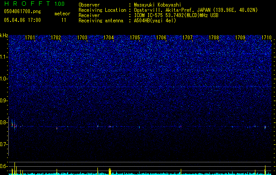The height and width of the screenshot is (175, 276).
Task: Click the meteor echo at 1710 on spectrogram
Action: [265, 127]
